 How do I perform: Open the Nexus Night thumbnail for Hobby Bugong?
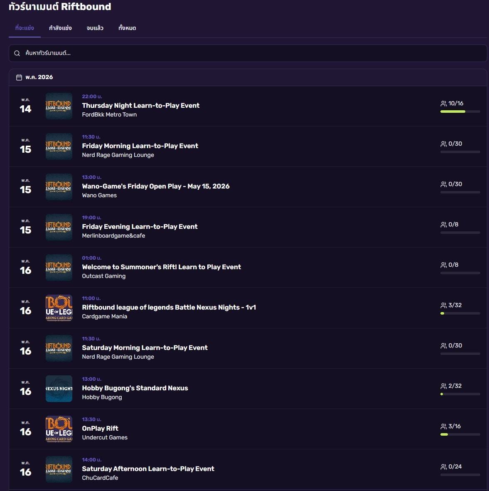(x=59, y=389)
